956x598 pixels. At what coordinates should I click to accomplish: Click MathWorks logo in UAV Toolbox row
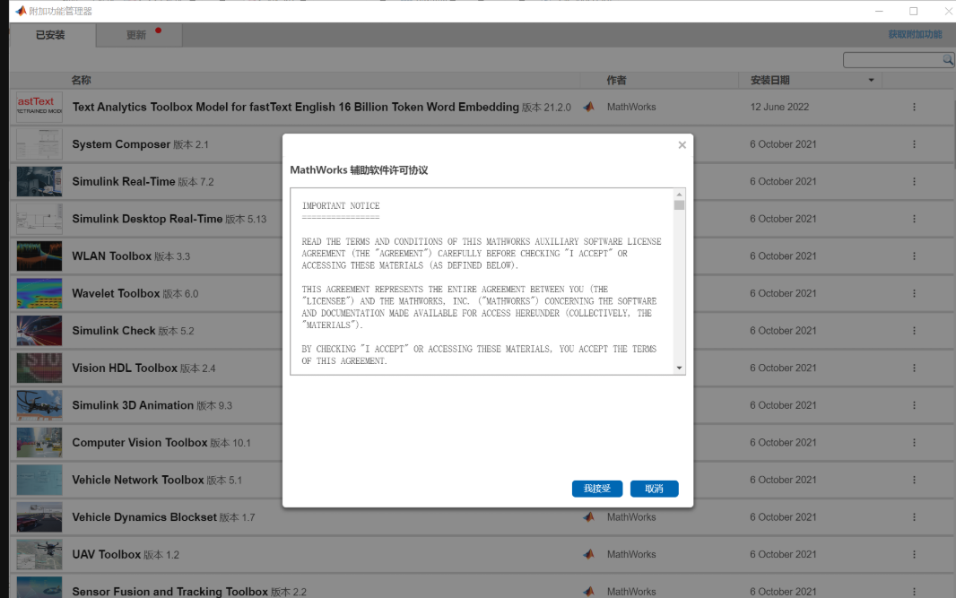(588, 555)
